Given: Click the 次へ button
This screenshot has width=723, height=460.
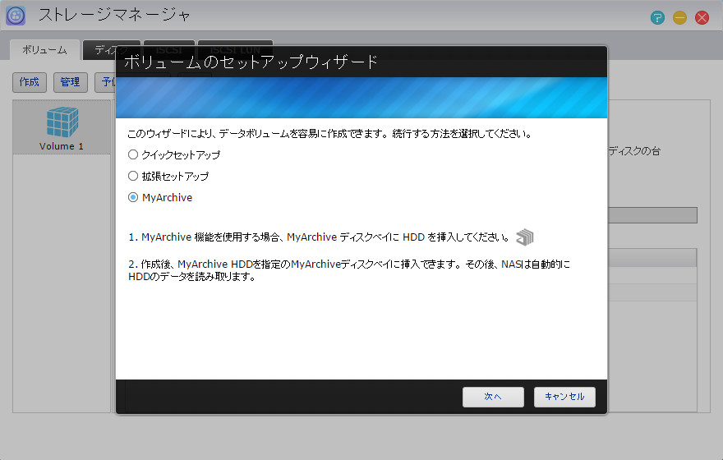Looking at the screenshot, I should click(493, 397).
